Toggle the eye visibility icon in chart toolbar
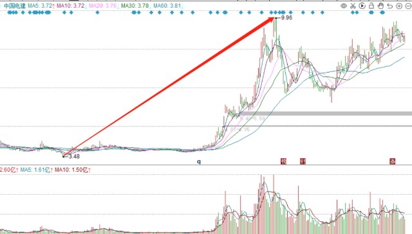This screenshot has width=412, height=234. click(343, 6)
